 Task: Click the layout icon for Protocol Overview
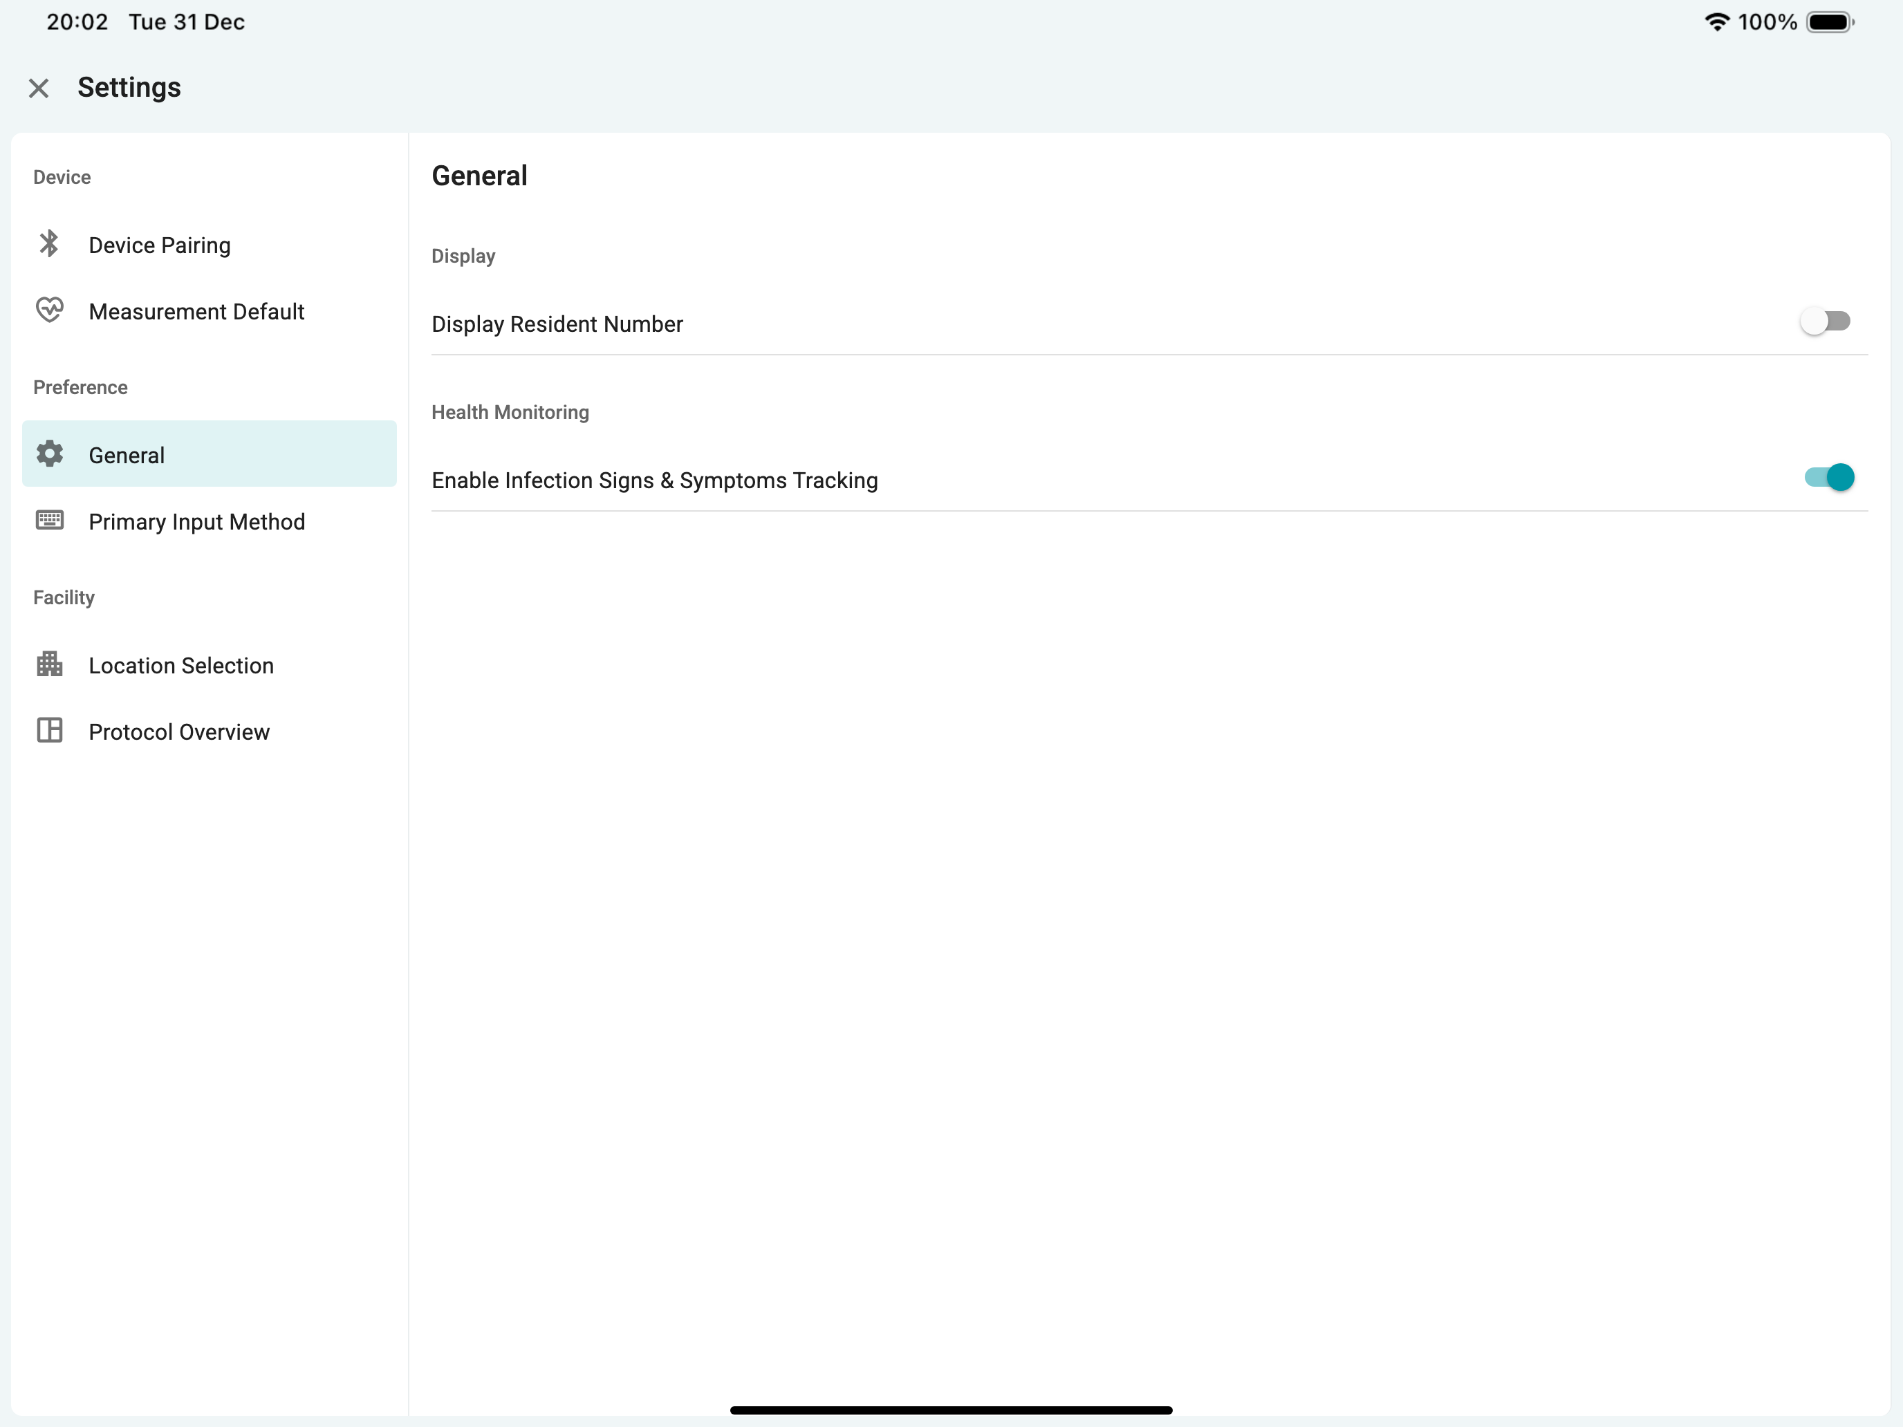(50, 730)
